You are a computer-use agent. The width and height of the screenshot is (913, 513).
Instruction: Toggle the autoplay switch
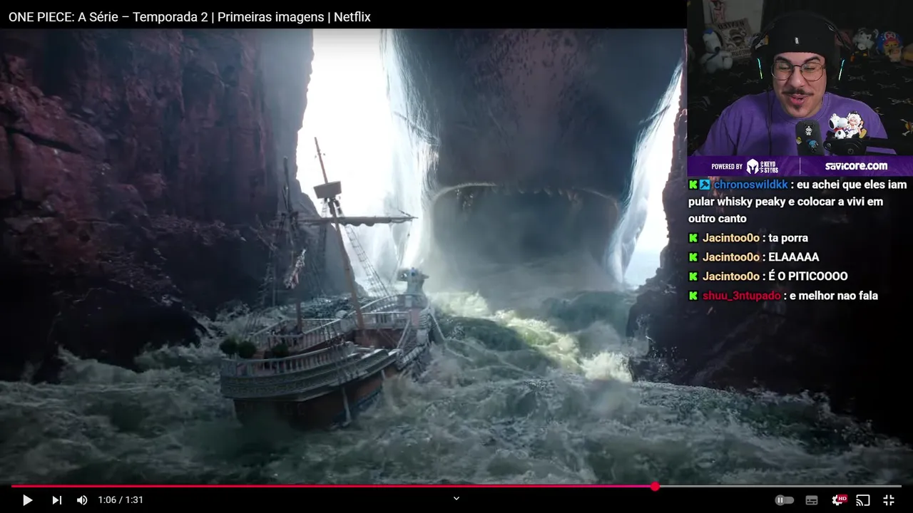(784, 500)
